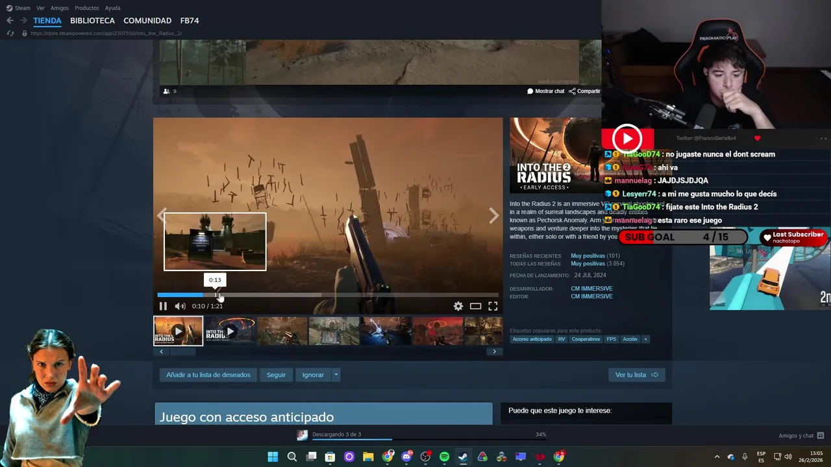Click the Ignorar button
831x467 pixels.
313,375
